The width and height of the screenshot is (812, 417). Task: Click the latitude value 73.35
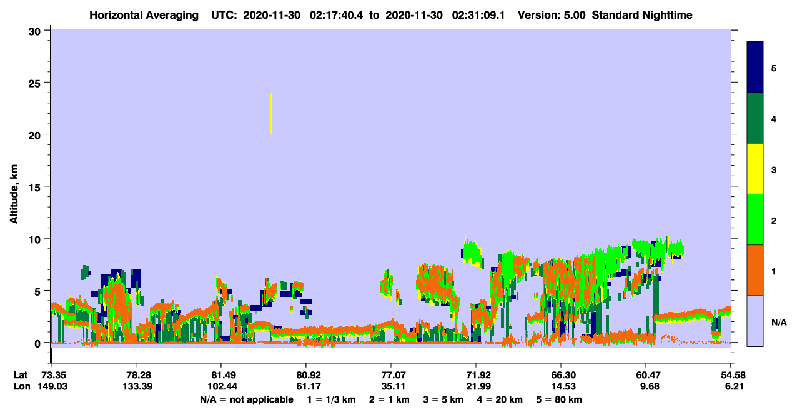54,375
